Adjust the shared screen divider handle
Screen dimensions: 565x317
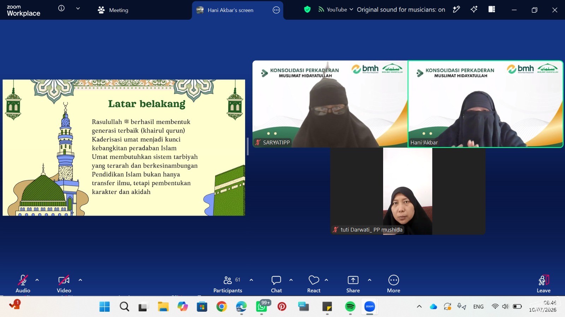tap(248, 147)
